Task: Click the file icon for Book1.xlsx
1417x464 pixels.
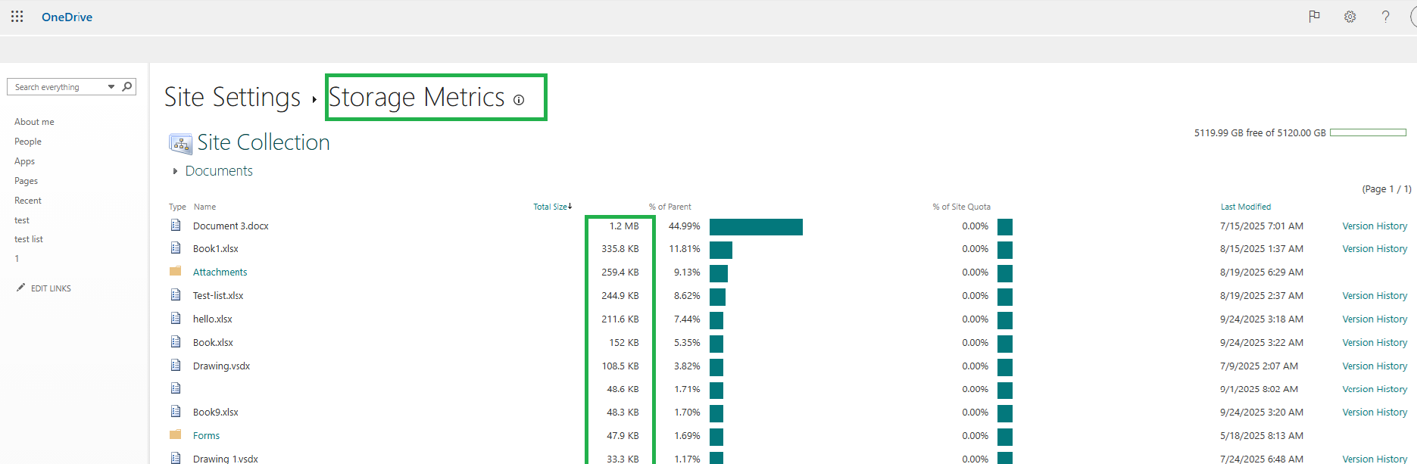Action: (x=176, y=248)
